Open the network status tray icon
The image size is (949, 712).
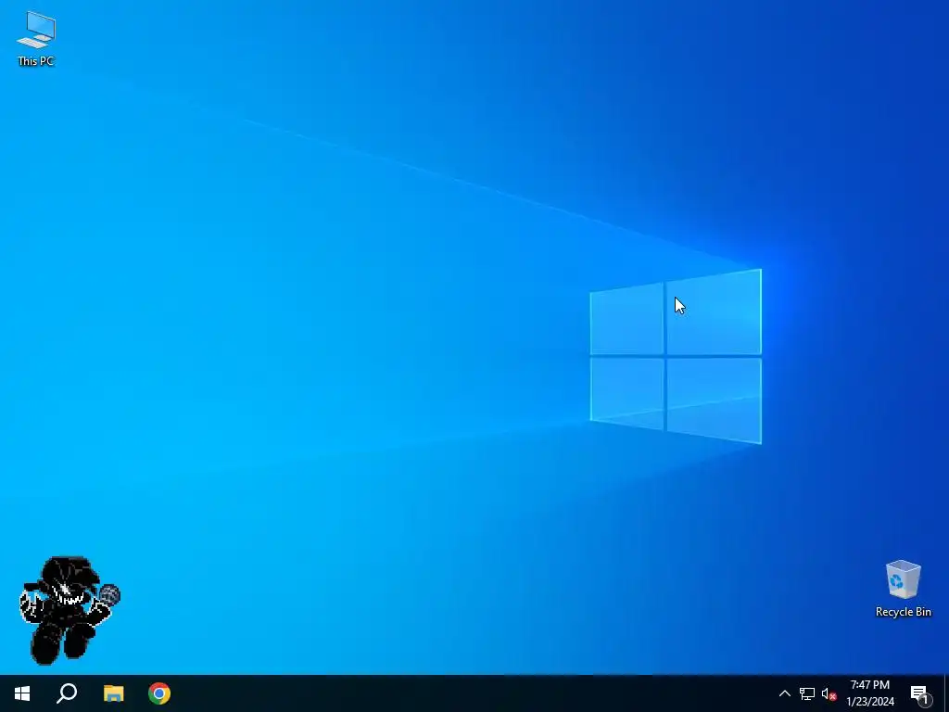tap(807, 693)
